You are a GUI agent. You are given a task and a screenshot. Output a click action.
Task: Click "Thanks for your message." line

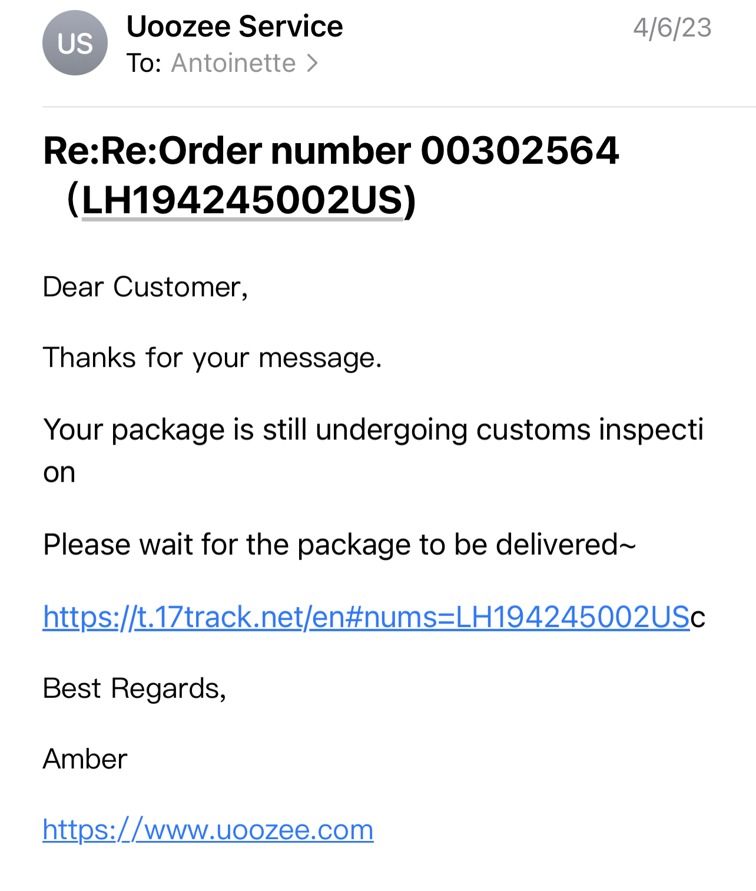tap(213, 358)
